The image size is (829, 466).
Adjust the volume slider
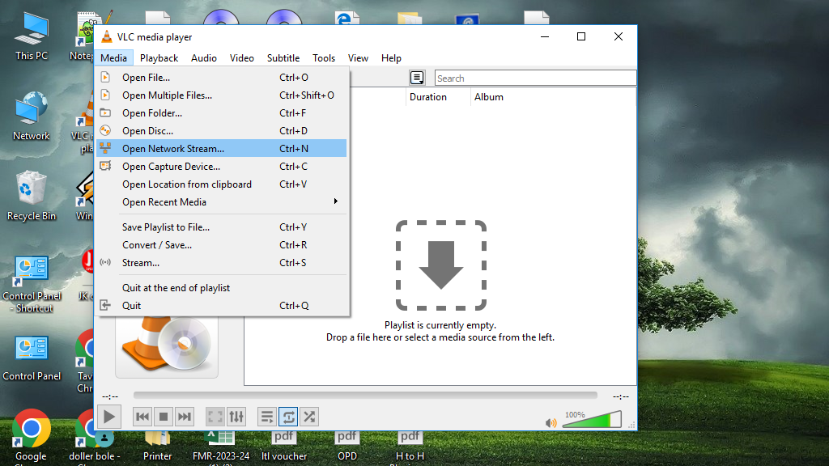click(x=592, y=420)
